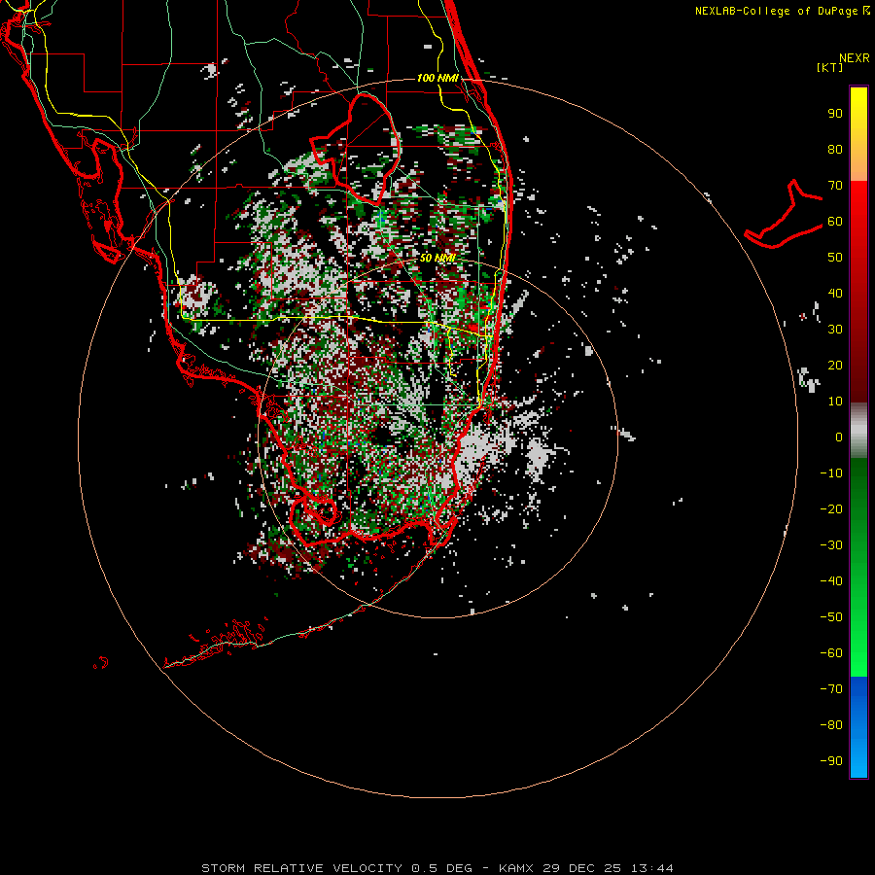Click the -90 scale value
This screenshot has height=875, width=875.
831,761
